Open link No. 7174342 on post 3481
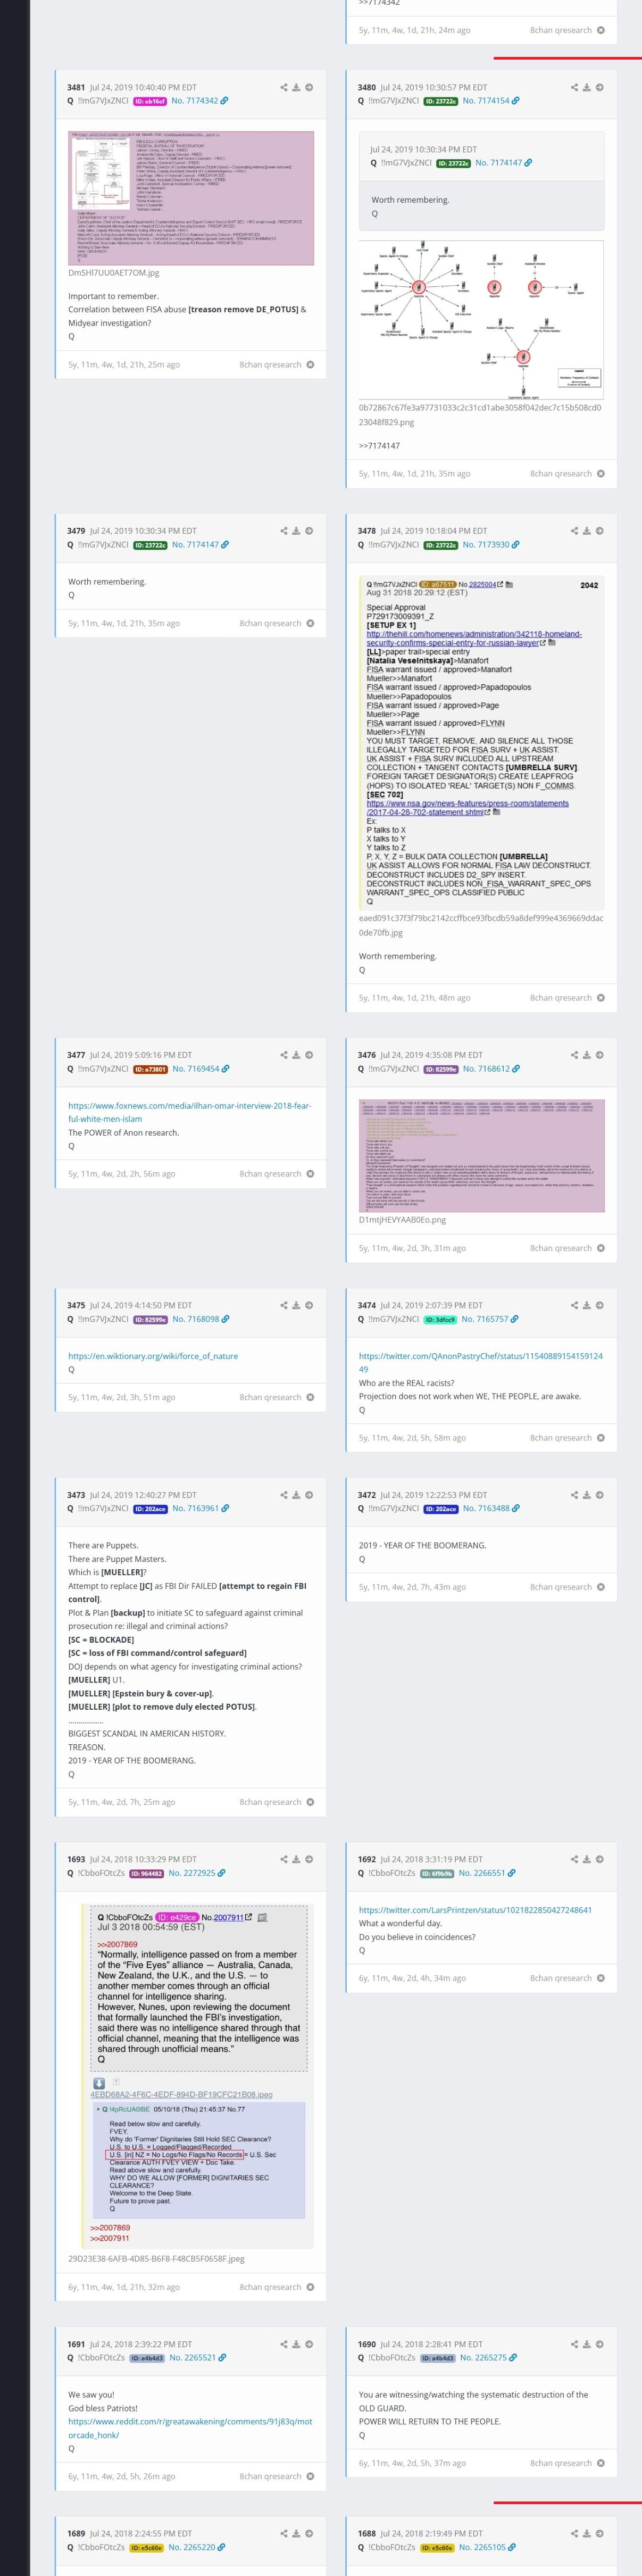 point(199,101)
